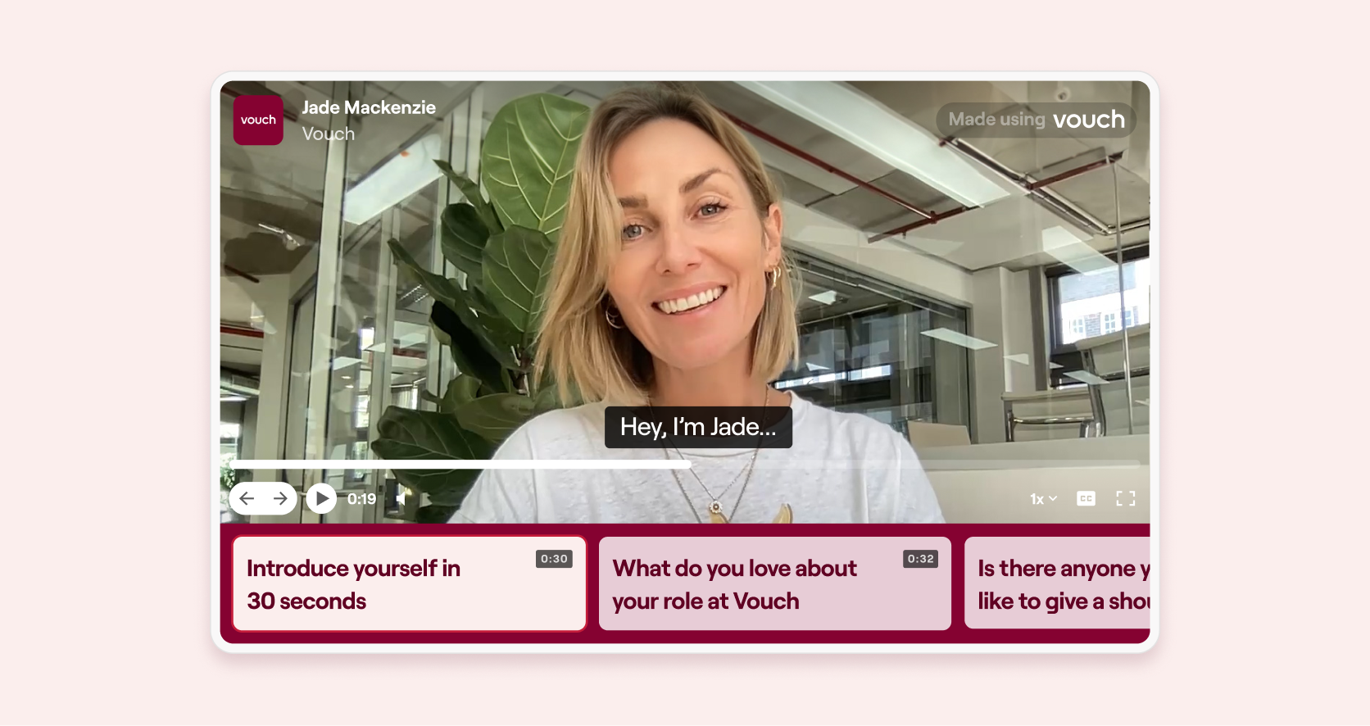Click the Vouch company name under Jade

click(329, 134)
